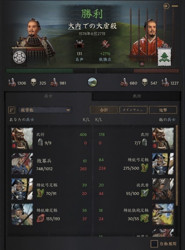Click the 名声 helmet icon
The image size is (185, 250).
coord(79,44)
